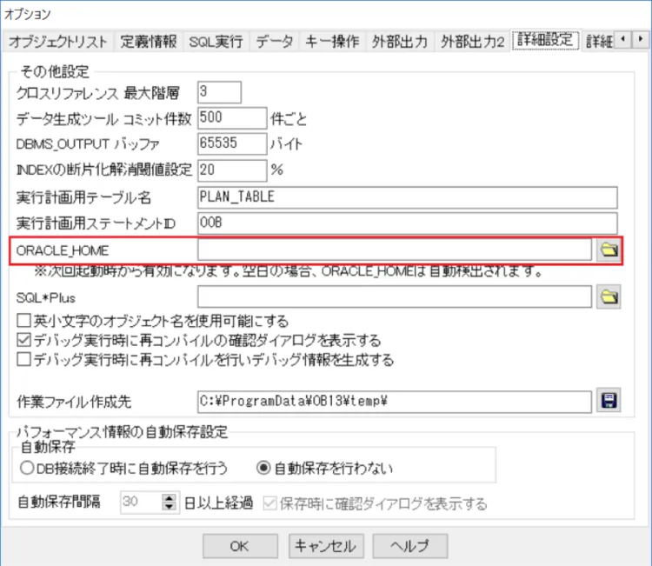The width and height of the screenshot is (652, 566).
Task: Click DBMS_OUTPUT バッファ value field
Action: [232, 143]
